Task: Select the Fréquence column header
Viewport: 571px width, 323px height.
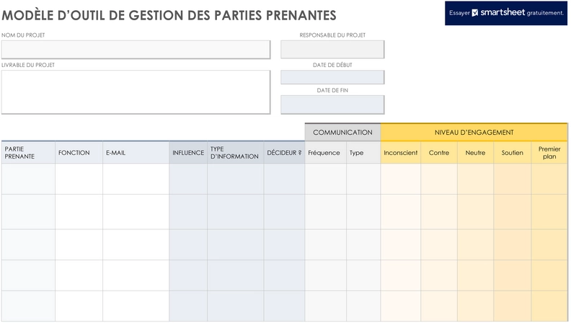Action: 326,153
